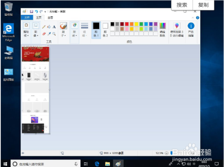Expand the Size dropdown arrow
The image size is (224, 167).
(86, 35)
